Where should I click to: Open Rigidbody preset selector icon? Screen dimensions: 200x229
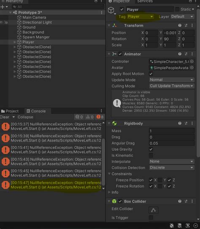[186, 123]
